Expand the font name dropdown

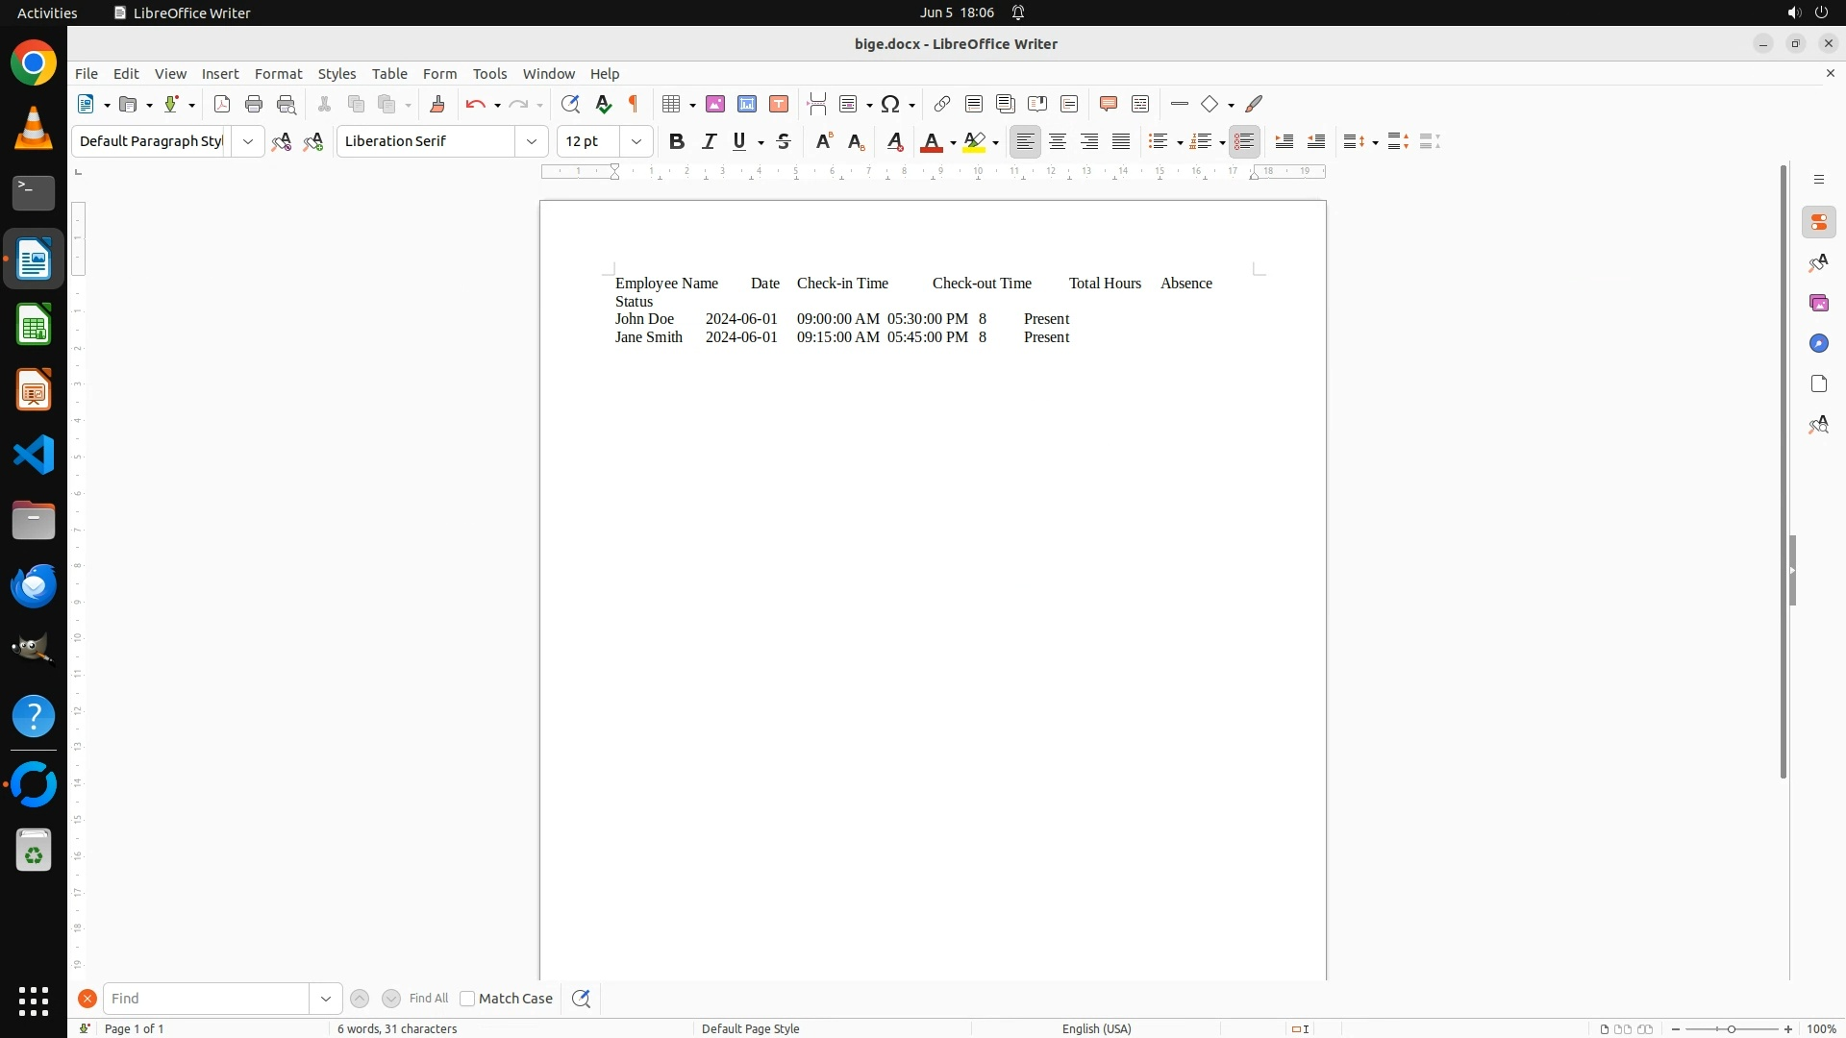532,141
